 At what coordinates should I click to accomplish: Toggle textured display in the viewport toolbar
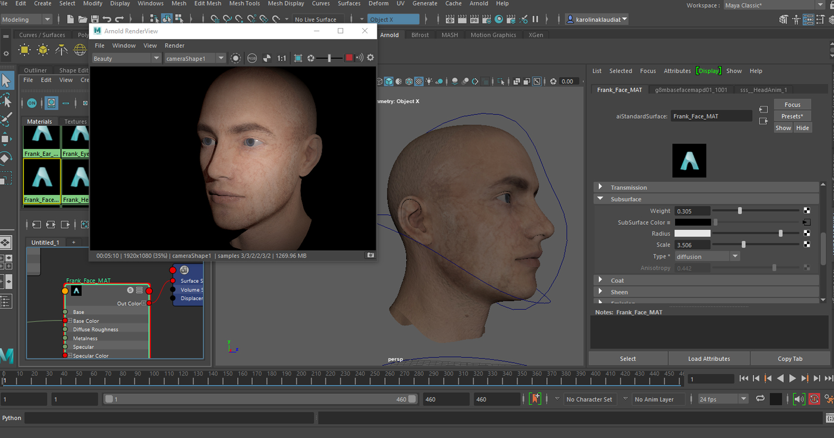tap(419, 82)
